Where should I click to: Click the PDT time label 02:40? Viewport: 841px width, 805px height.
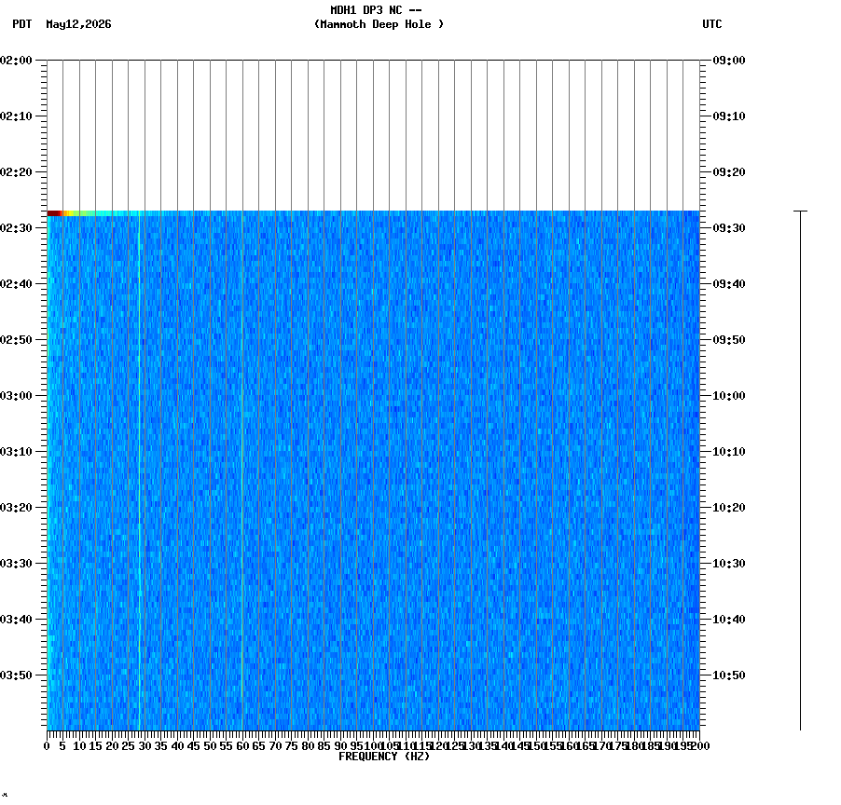pyautogui.click(x=17, y=284)
